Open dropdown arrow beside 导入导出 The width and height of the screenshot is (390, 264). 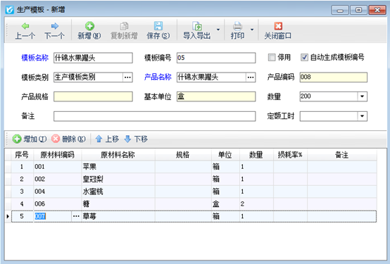tap(218, 30)
